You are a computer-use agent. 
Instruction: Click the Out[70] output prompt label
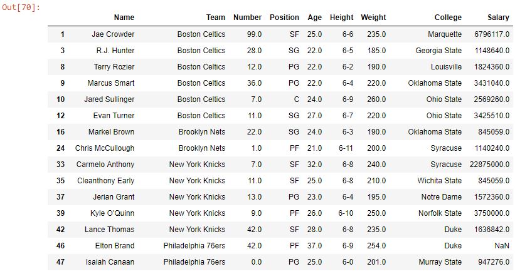(21, 8)
